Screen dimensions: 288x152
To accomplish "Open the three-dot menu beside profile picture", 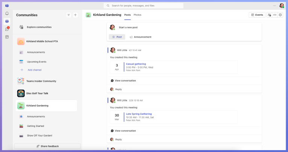I will click(274, 6).
